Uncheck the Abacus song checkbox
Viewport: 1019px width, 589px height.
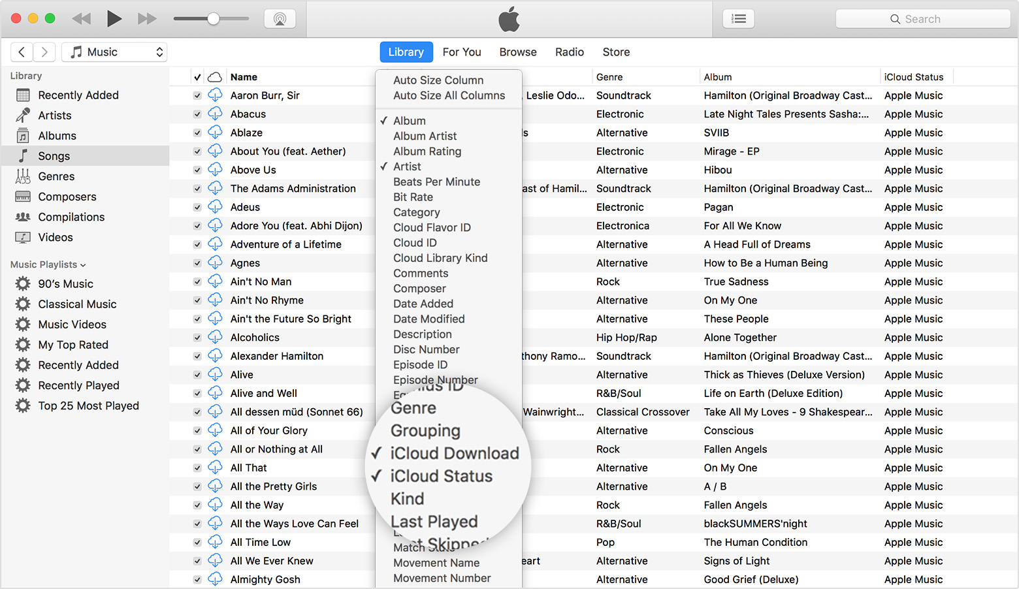[197, 114]
